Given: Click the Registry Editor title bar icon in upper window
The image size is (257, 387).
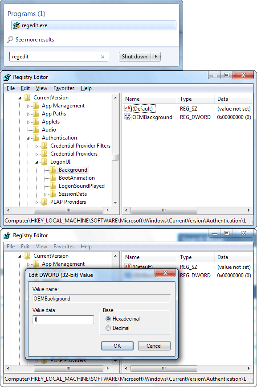Looking at the screenshot, I should pyautogui.click(x=7, y=77).
